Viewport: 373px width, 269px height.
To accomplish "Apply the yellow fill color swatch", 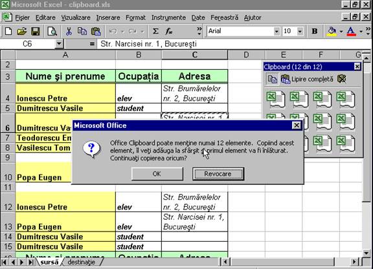I will 332,31.
